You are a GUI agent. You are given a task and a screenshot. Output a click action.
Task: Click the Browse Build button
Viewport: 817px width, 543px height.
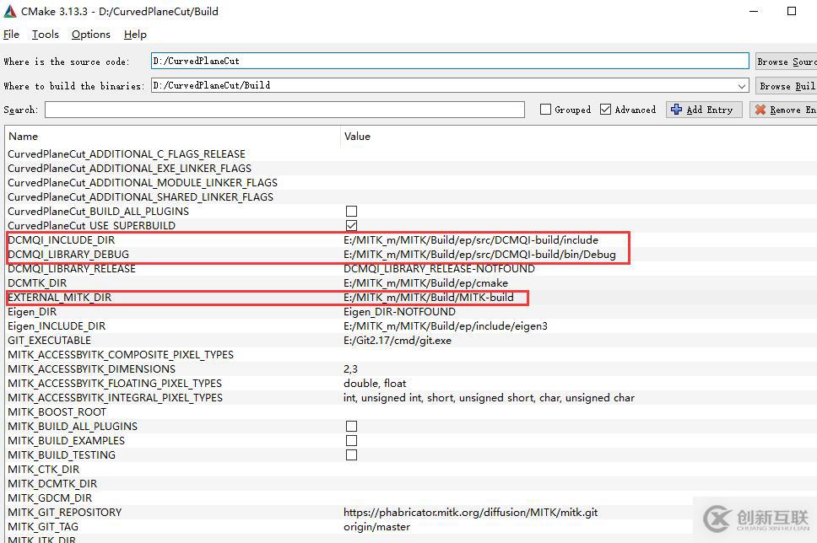pos(787,86)
